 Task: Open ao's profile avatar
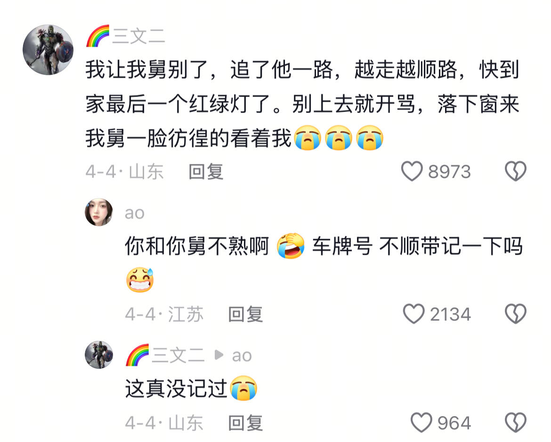pyautogui.click(x=99, y=212)
